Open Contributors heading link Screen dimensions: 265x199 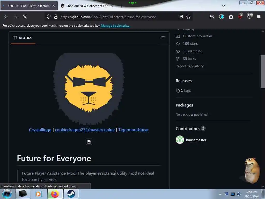click(x=187, y=129)
